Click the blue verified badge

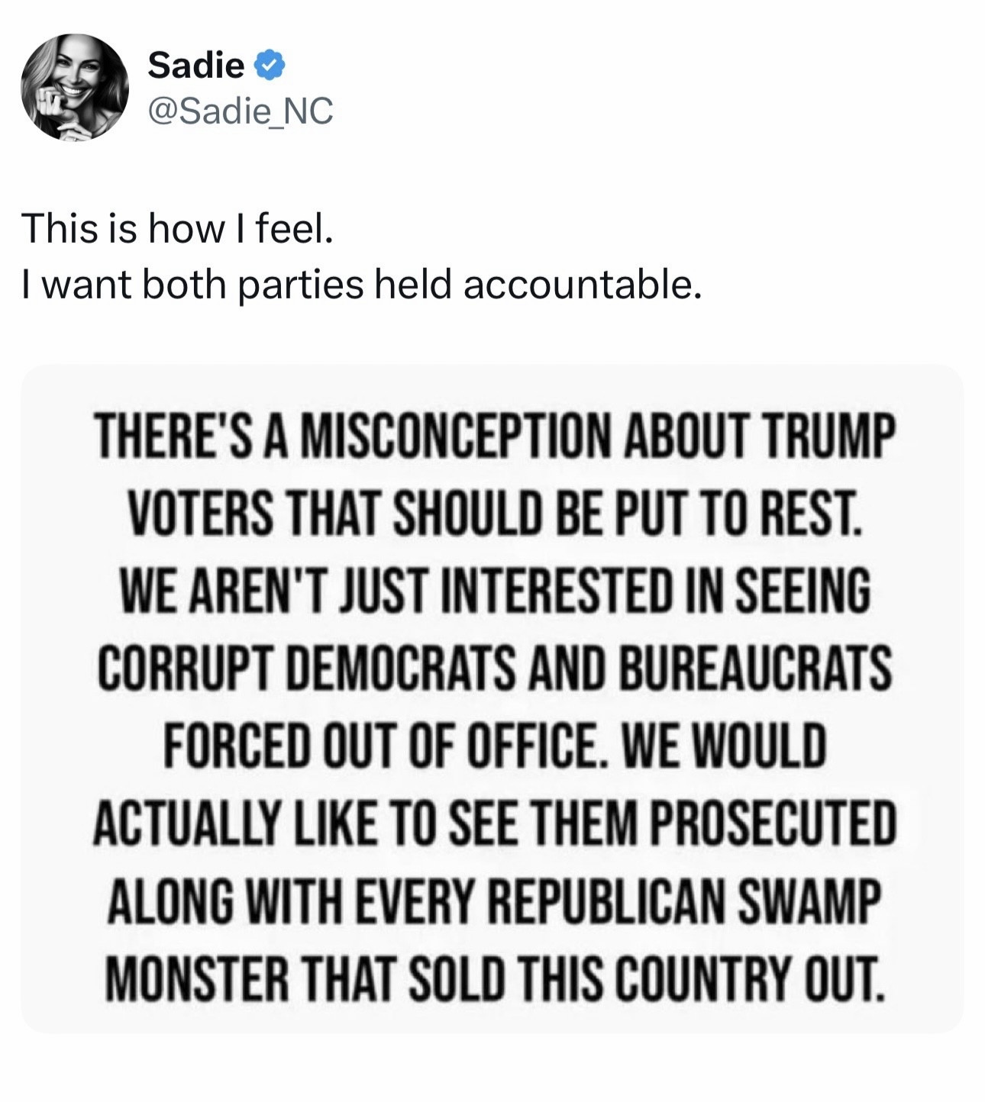coord(269,66)
